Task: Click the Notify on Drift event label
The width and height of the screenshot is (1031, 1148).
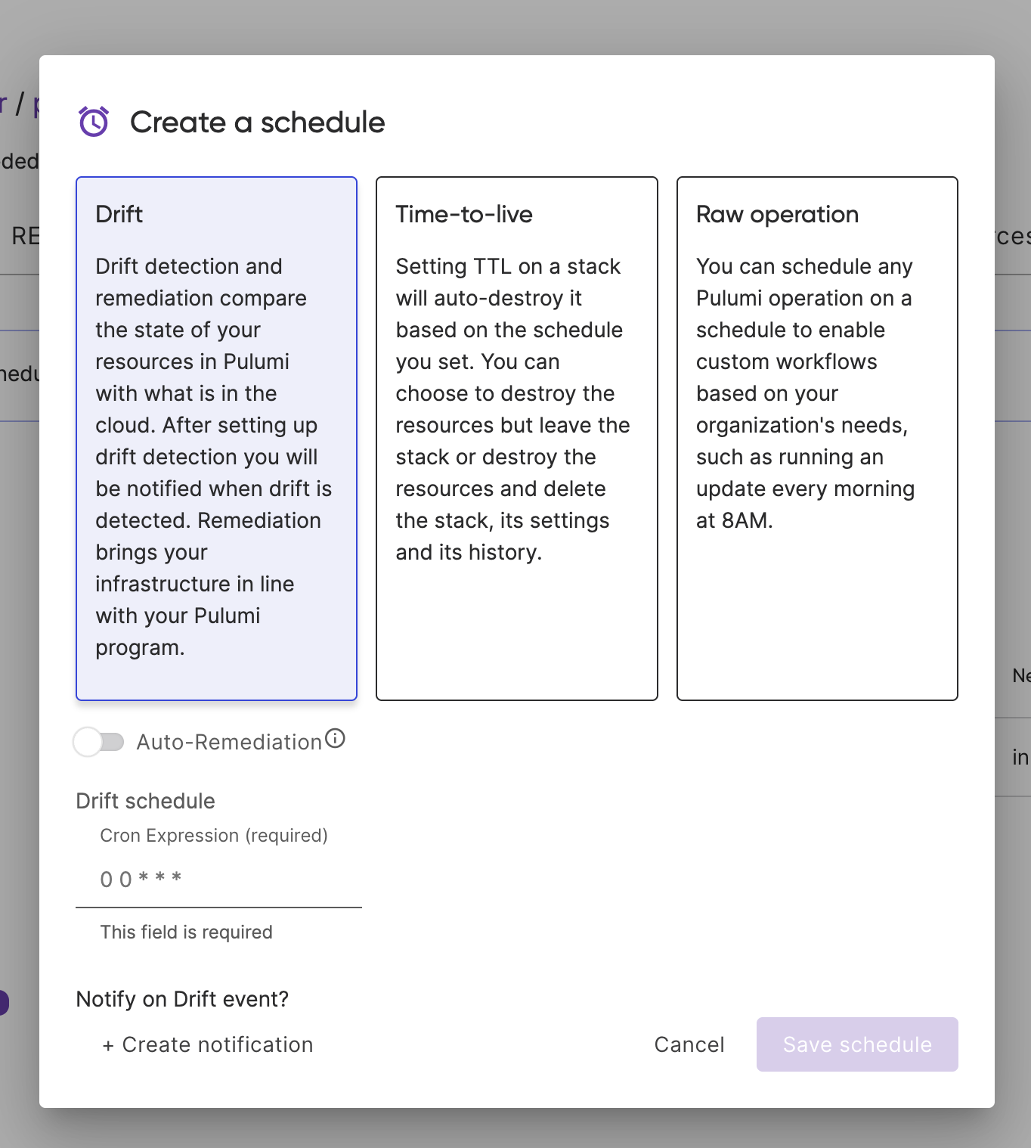Action: [x=183, y=999]
